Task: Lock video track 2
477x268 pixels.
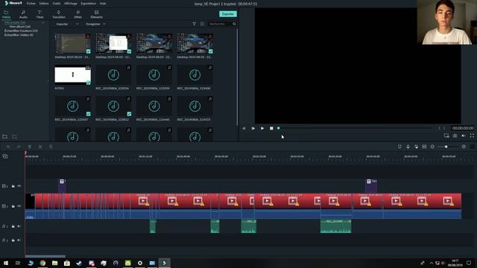Action: point(13,186)
